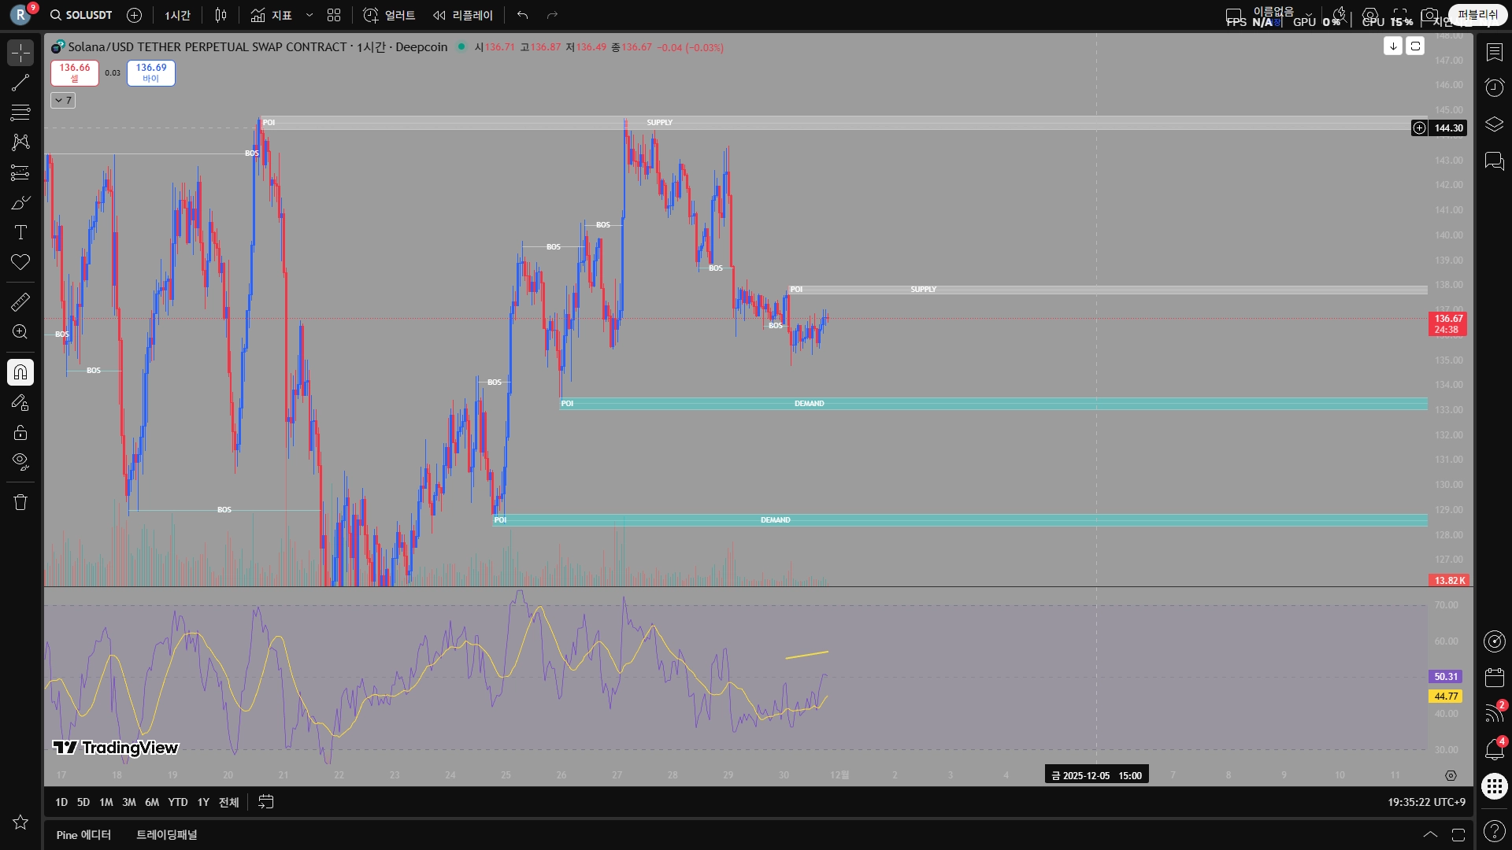Screen dimensions: 1512x850
Task: Select the text annotation tool
Action: 20,232
